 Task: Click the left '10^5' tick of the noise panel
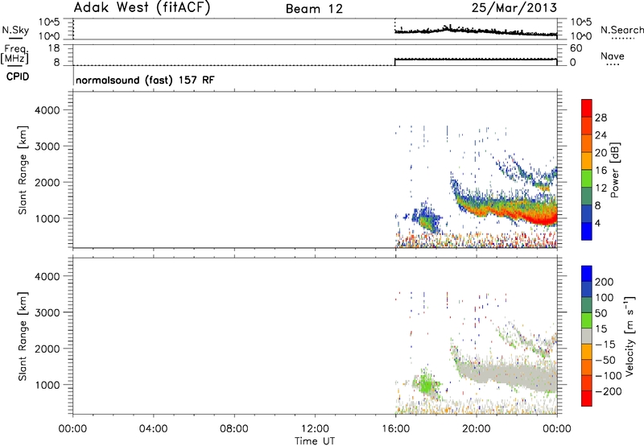pyautogui.click(x=49, y=23)
